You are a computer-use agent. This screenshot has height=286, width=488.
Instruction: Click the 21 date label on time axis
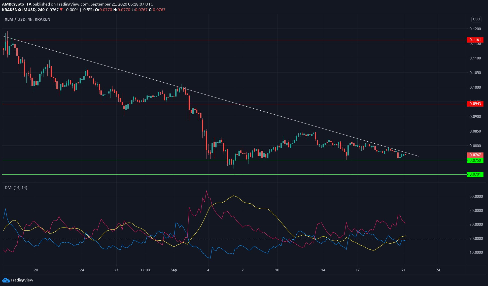[403, 270]
